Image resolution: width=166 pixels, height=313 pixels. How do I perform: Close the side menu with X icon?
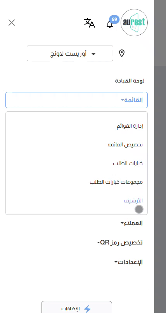(x=12, y=23)
